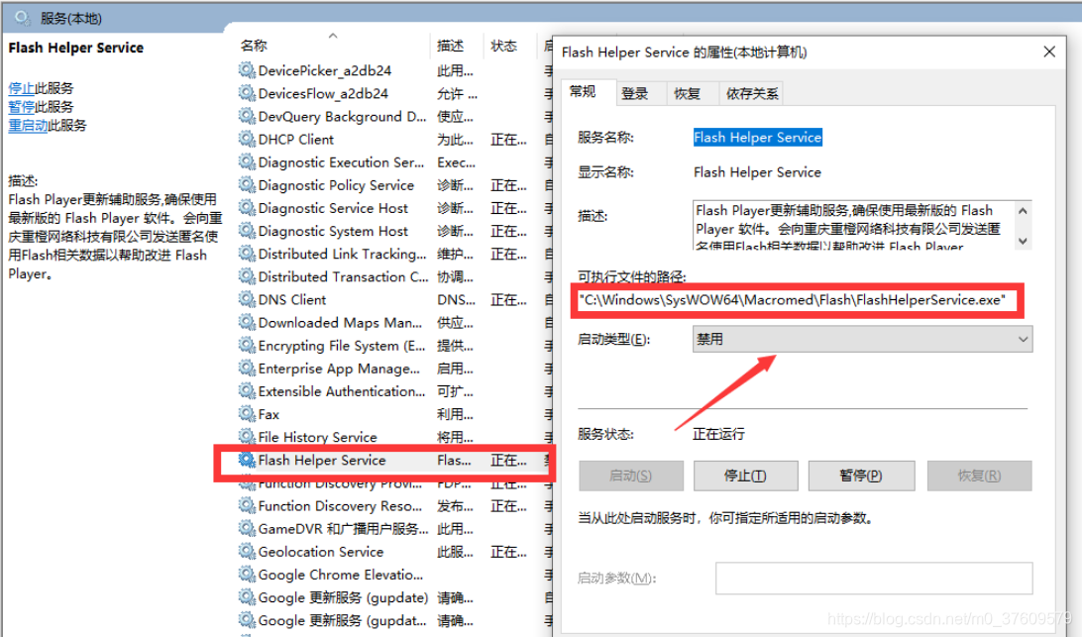
Task: Click the magnifier icon next to 服务(本地)
Action: (x=23, y=17)
